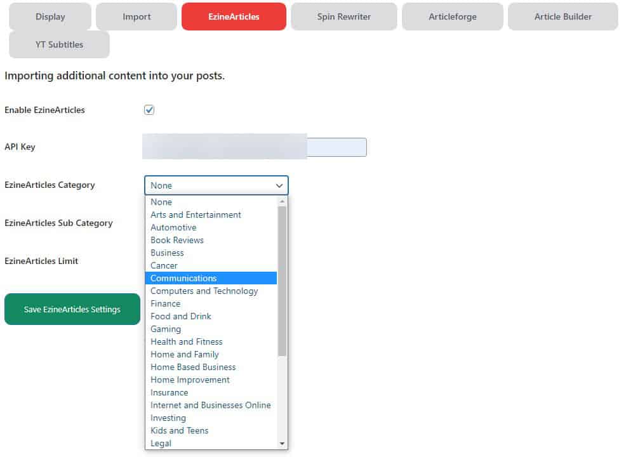Select Internet and Businesses Online
This screenshot has height=457, width=626.
click(x=210, y=405)
